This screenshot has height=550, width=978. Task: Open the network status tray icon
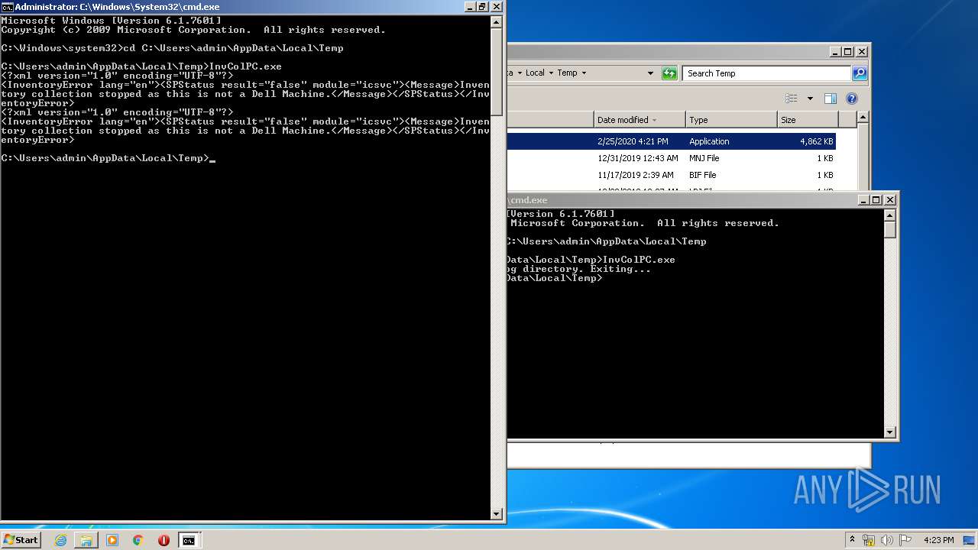click(x=869, y=540)
